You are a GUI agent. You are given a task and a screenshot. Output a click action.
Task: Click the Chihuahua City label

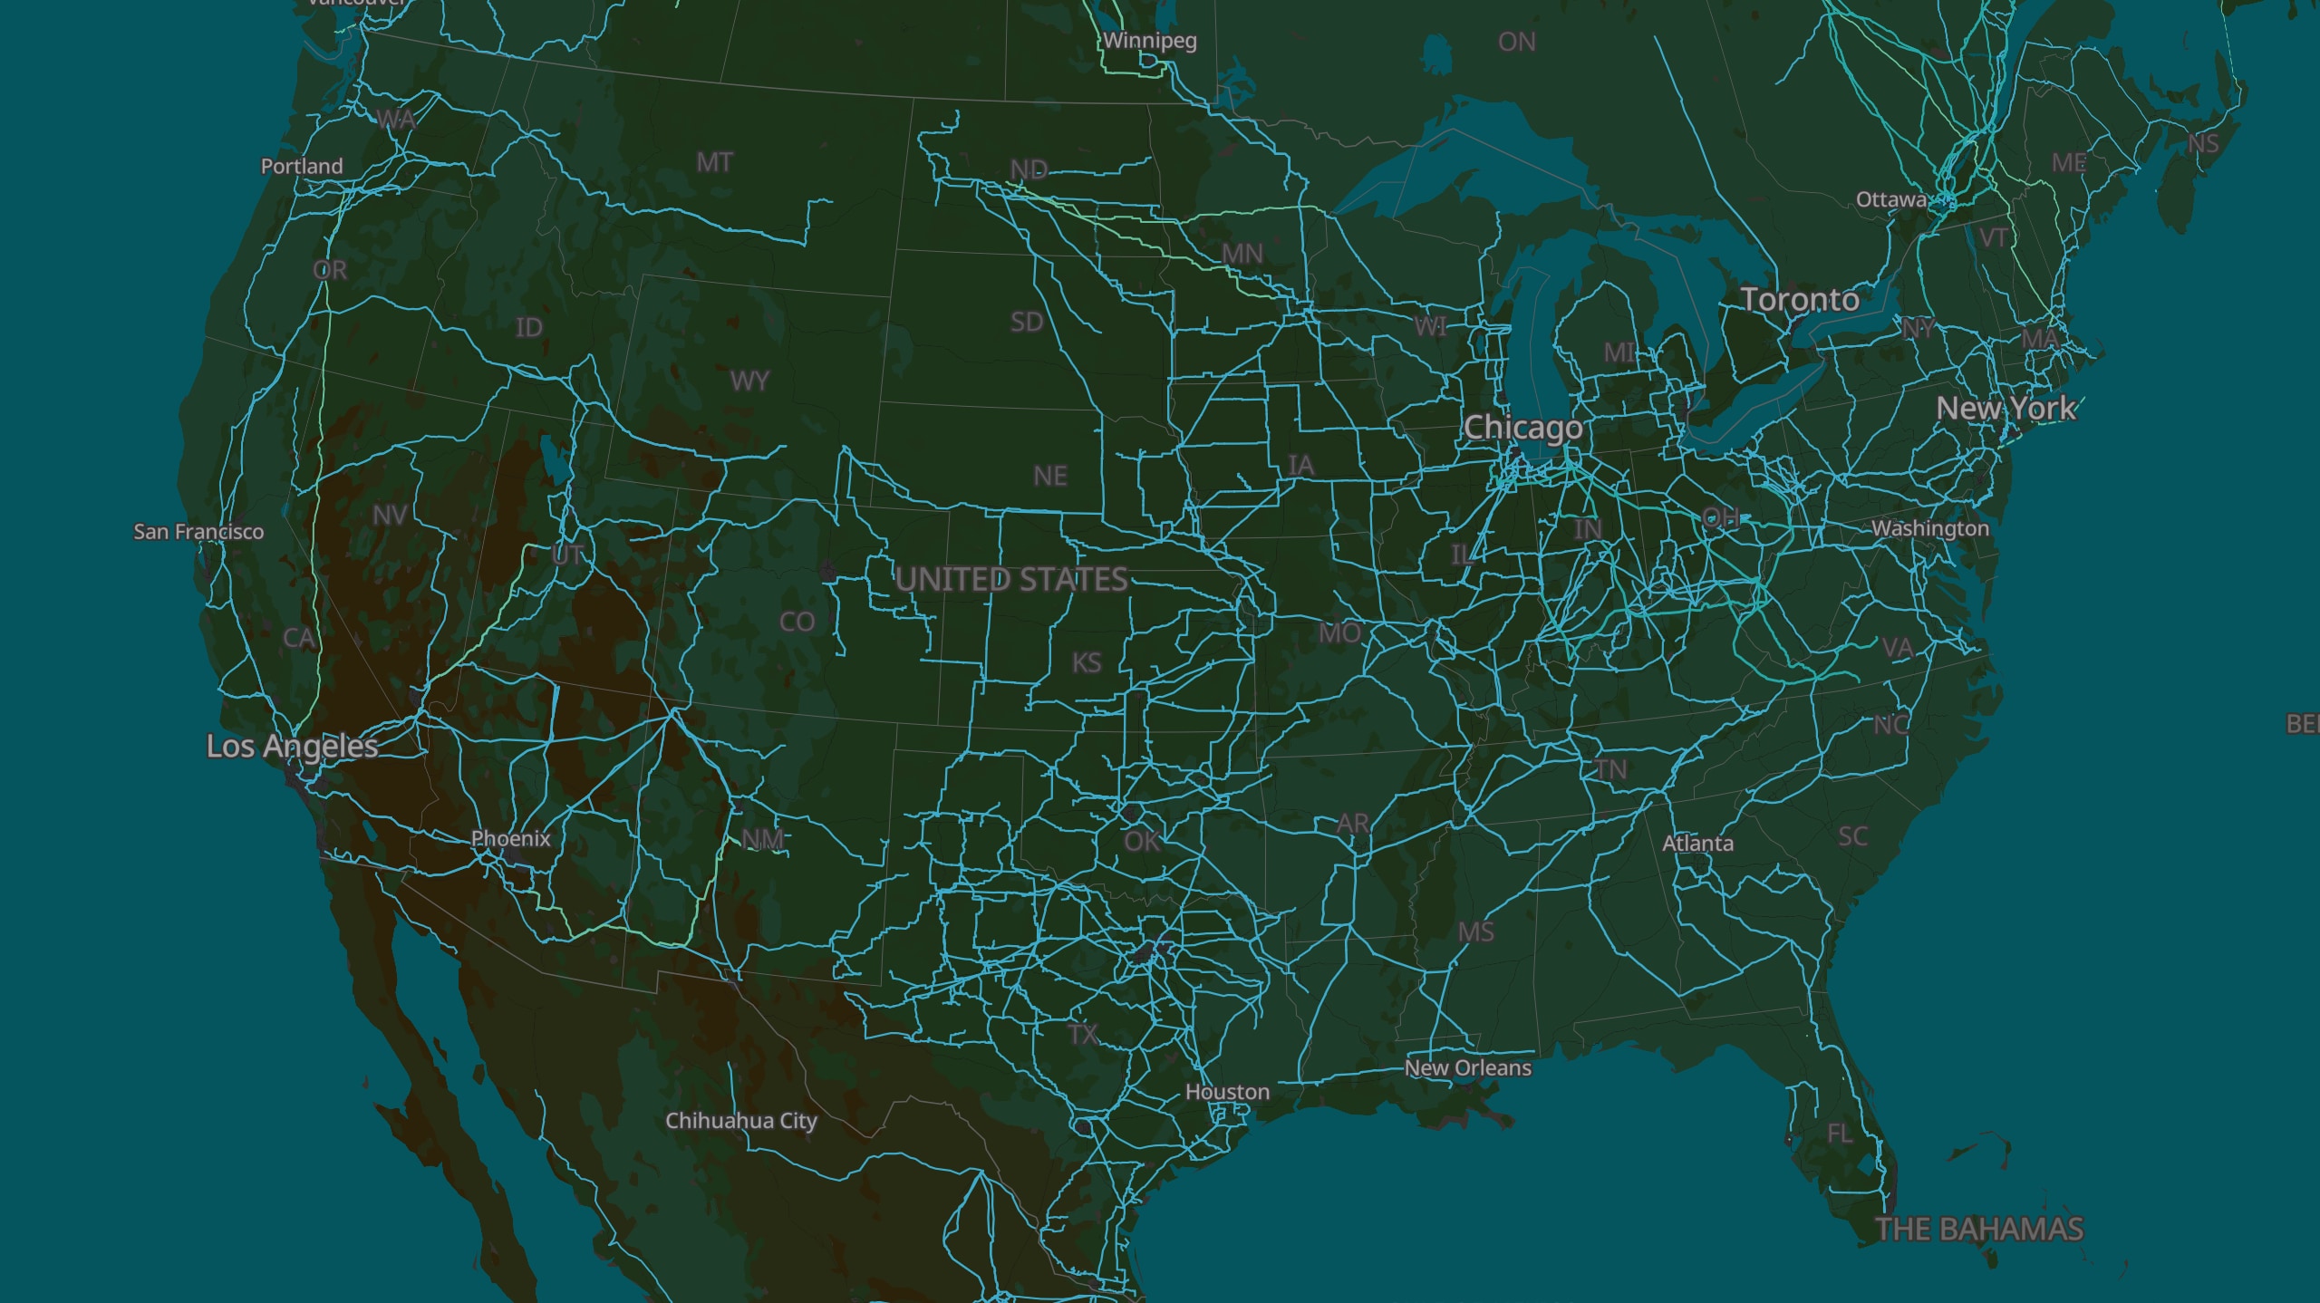(x=741, y=1121)
